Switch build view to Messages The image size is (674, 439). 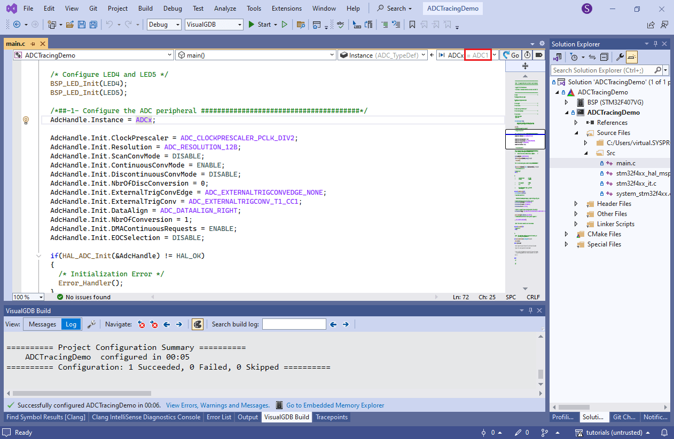(42, 324)
